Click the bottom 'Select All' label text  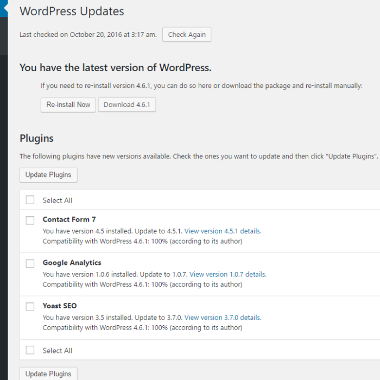58,351
